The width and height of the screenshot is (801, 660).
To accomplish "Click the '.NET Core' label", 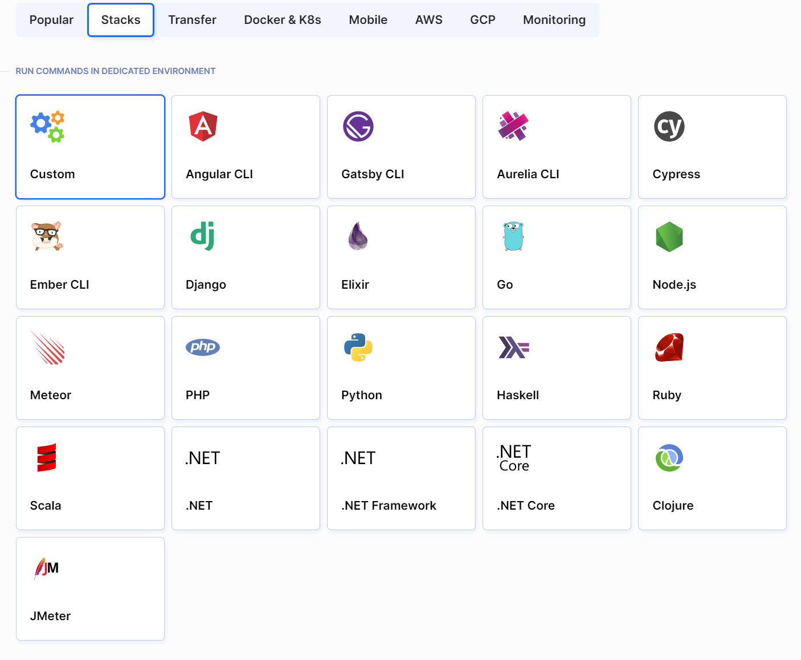I will pos(526,506).
